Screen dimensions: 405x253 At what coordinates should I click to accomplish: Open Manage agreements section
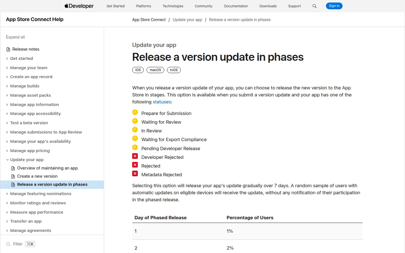tap(31, 231)
